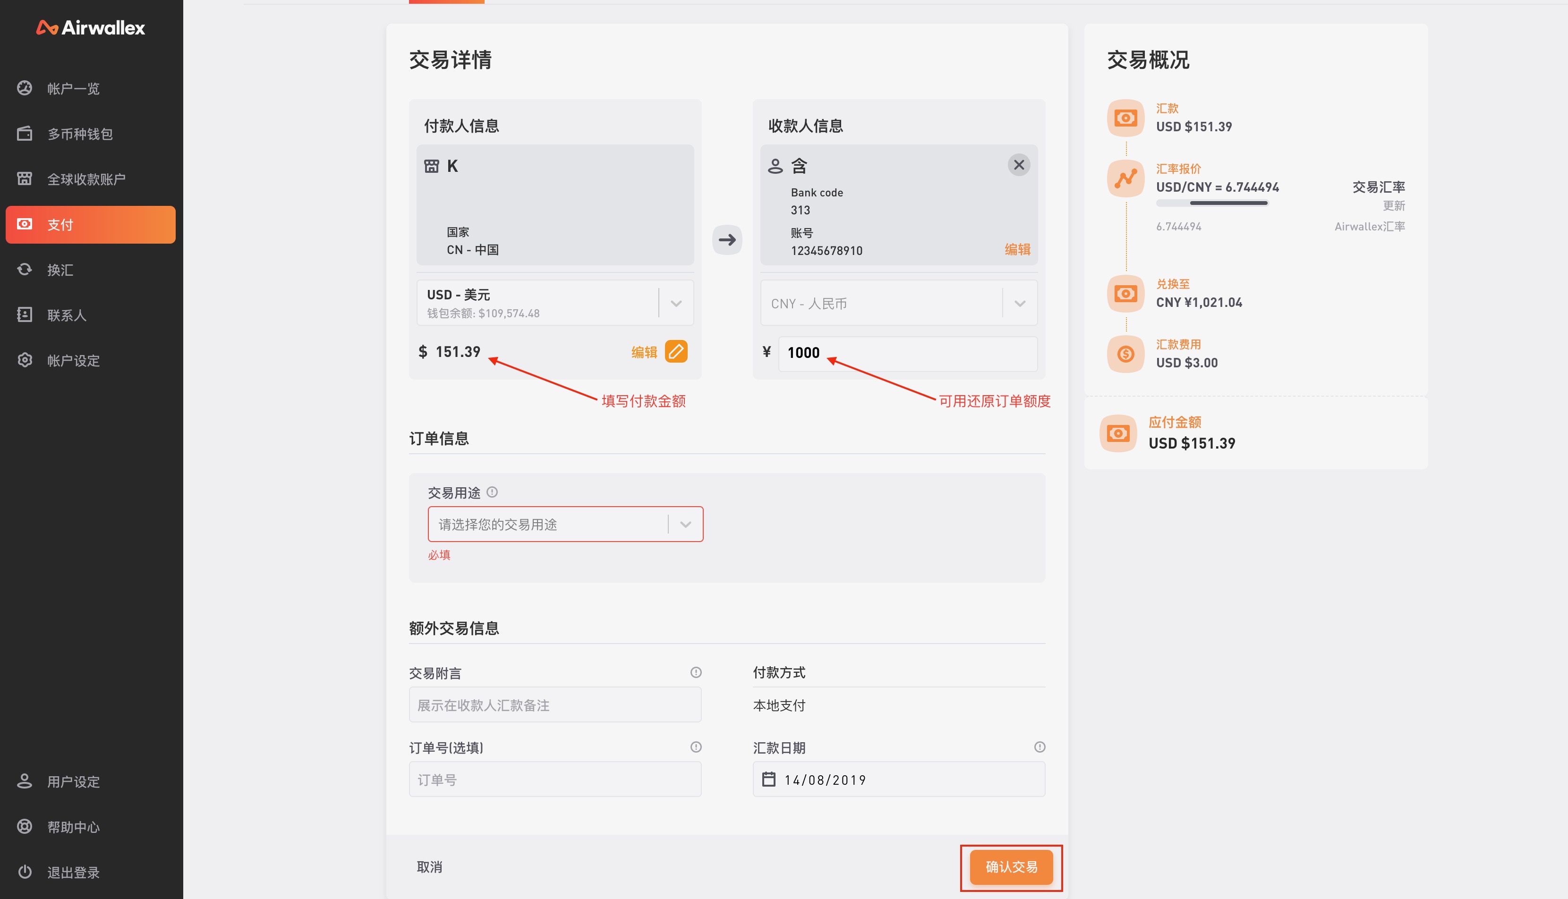Expand the USD - 美元 currency dropdown

coord(676,303)
